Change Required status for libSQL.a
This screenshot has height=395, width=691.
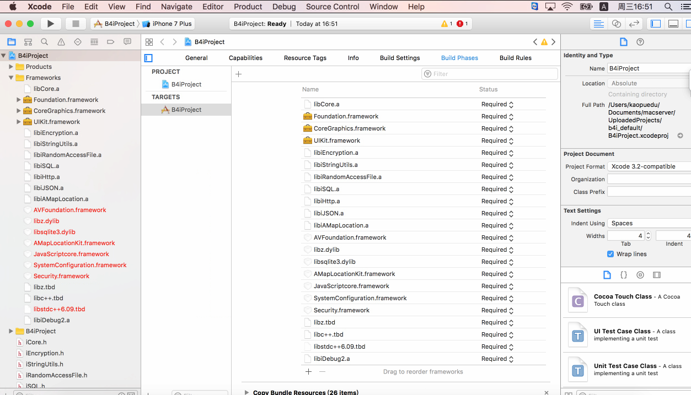(x=497, y=189)
